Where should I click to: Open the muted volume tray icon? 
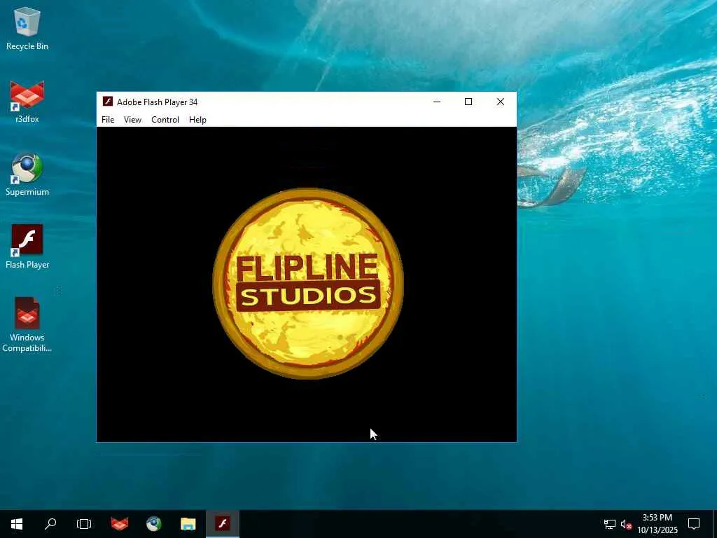[626, 524]
